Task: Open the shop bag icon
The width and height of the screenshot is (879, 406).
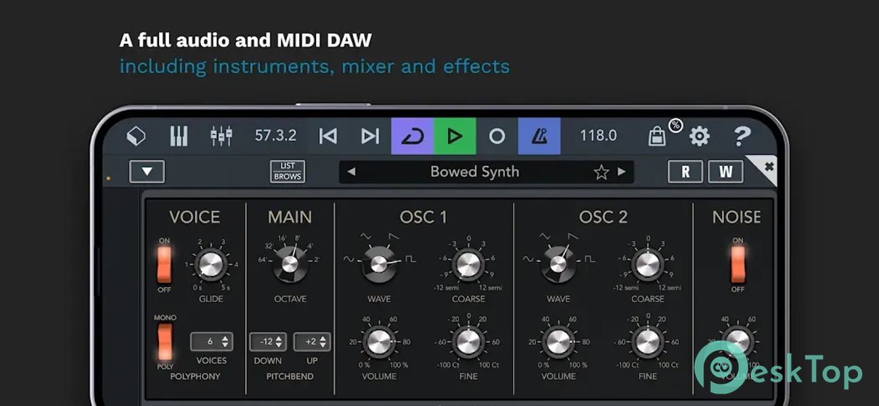Action: (657, 136)
